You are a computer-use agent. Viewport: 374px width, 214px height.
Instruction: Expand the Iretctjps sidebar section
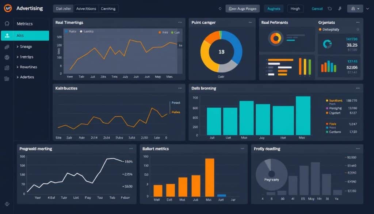(x=25, y=57)
